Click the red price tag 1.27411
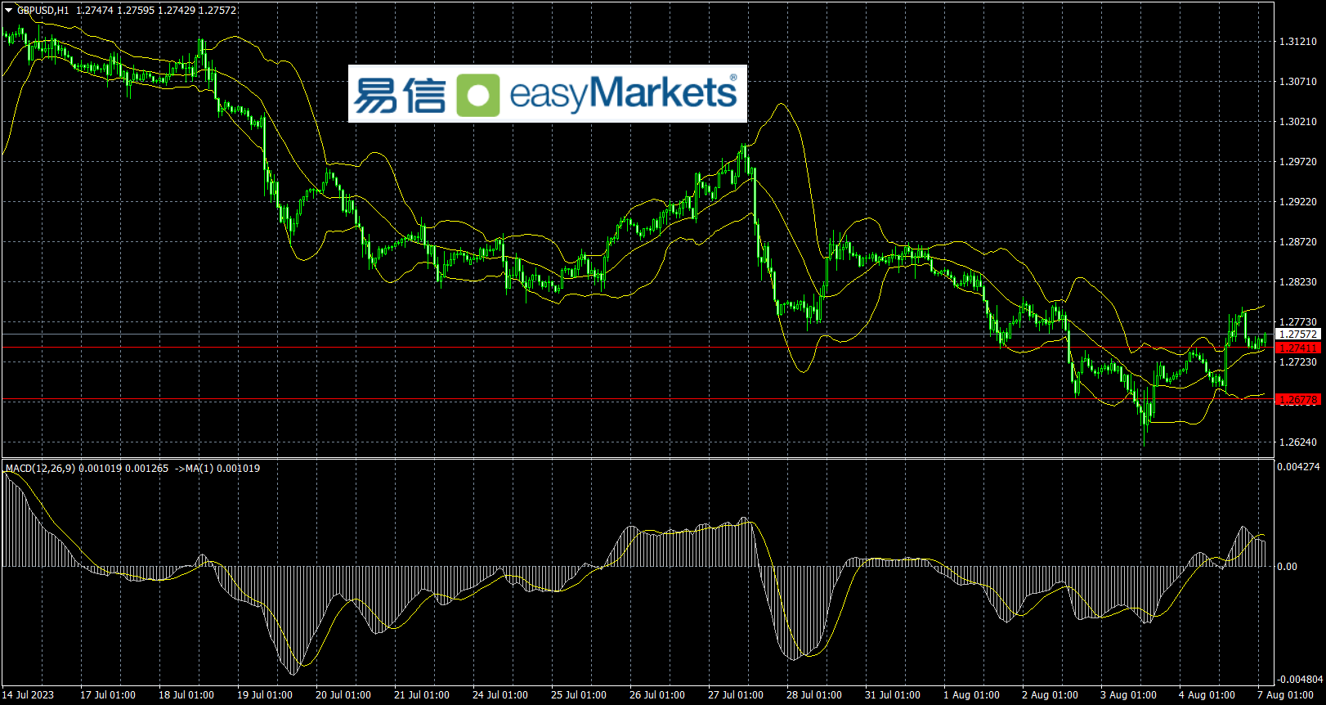 click(x=1298, y=348)
